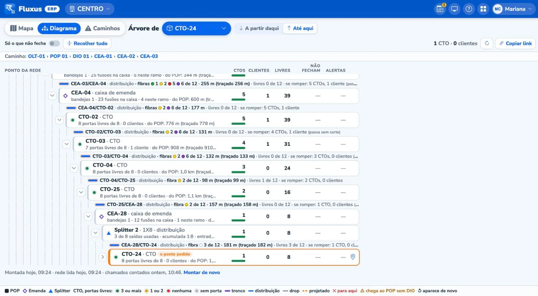This screenshot has height=296, width=538.
Task: Click the map pin on CTO-24 row
Action: point(353,257)
